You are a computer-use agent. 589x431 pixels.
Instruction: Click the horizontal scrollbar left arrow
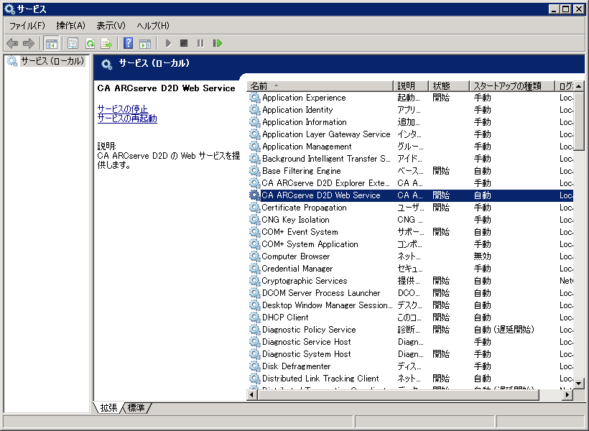click(252, 394)
